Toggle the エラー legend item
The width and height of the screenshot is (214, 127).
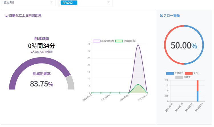192,73
